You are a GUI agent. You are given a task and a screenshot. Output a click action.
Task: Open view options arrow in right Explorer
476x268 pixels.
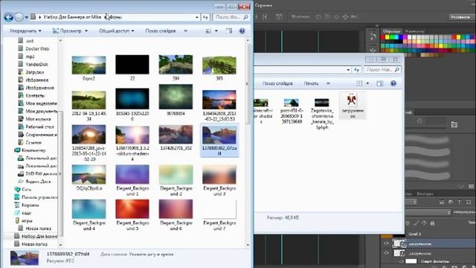367,83
